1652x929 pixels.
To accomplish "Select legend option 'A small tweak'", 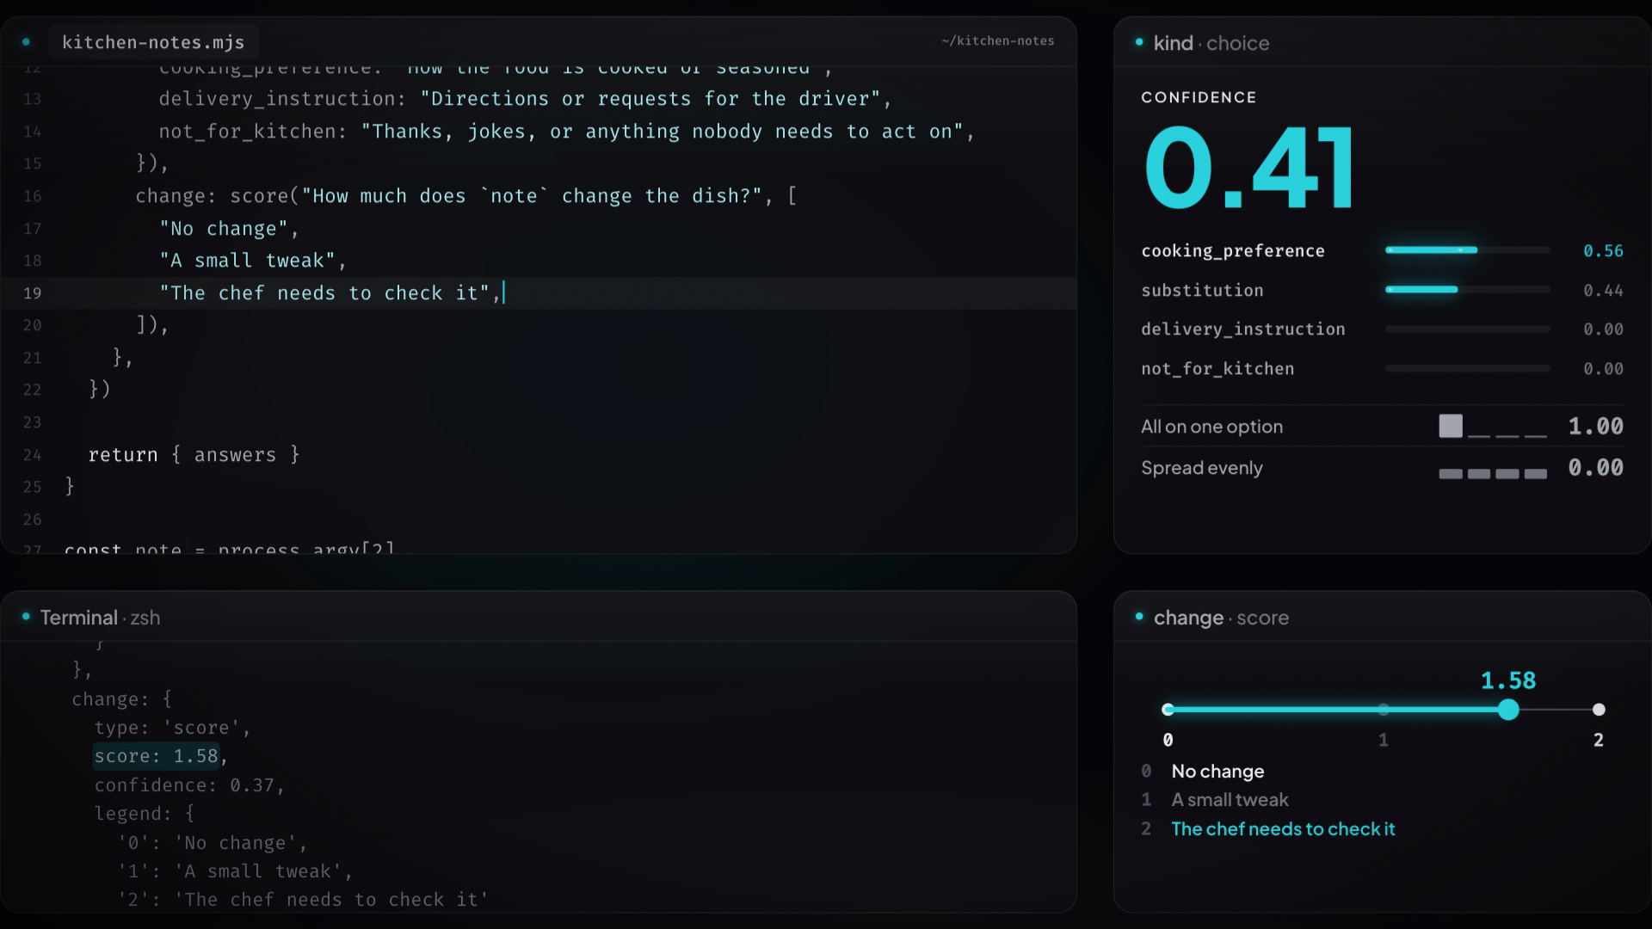I will (x=1230, y=800).
